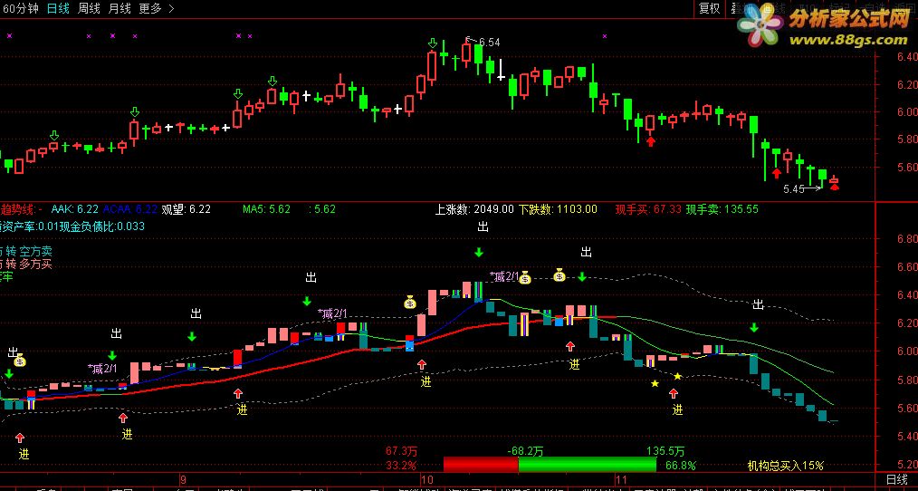Image resolution: width=918 pixels, height=491 pixels.
Task: Click the 66.8% sell percentage
Action: [680, 466]
